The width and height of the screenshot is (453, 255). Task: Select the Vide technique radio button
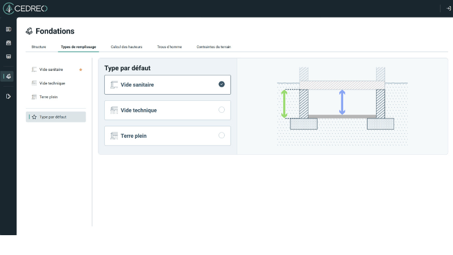pos(221,109)
